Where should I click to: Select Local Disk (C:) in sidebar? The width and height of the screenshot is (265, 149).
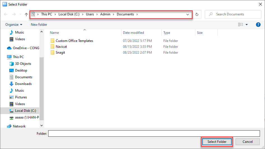tap(25, 111)
